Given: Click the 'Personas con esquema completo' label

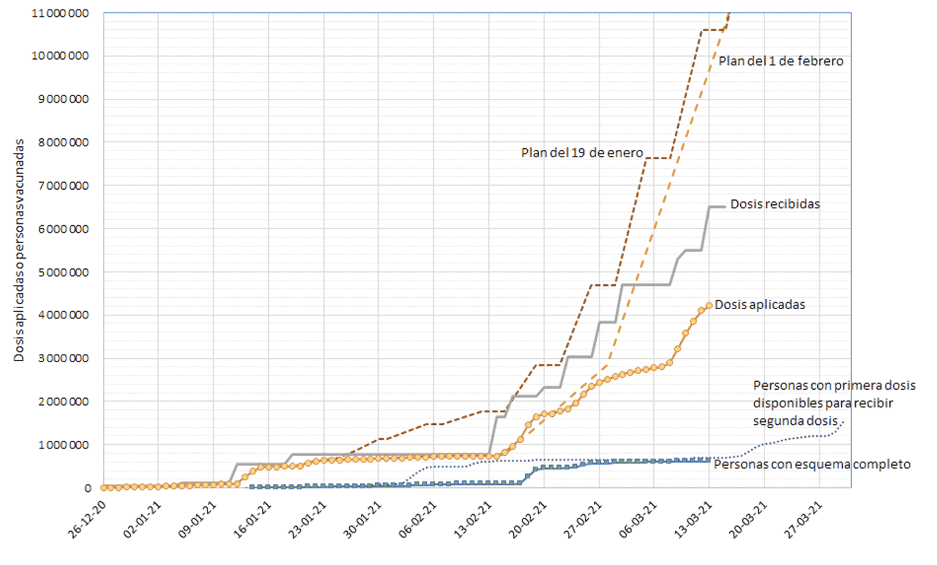Looking at the screenshot, I should tap(812, 464).
